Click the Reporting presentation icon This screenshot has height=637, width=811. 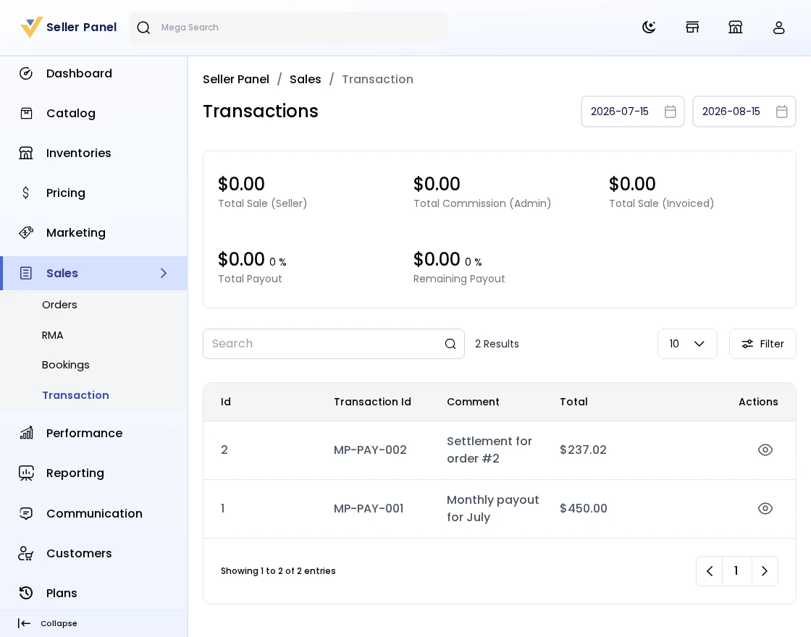26,473
